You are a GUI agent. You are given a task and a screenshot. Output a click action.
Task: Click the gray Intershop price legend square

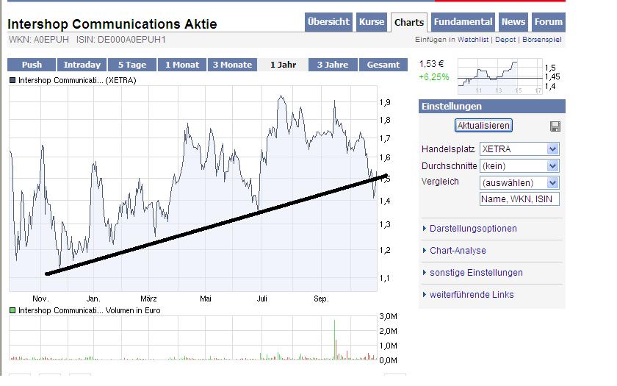click(12, 80)
